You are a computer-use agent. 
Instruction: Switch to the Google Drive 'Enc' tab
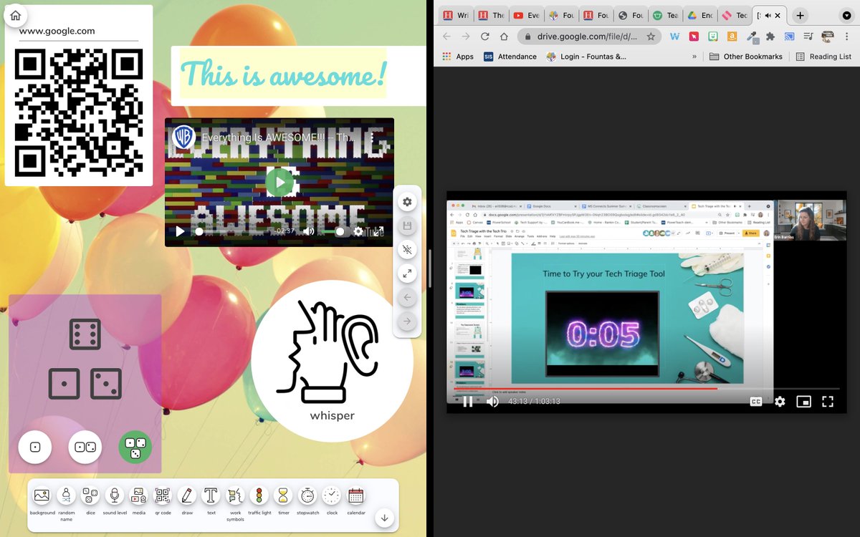701,15
